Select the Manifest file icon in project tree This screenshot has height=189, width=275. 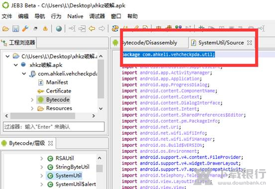pos(40,82)
